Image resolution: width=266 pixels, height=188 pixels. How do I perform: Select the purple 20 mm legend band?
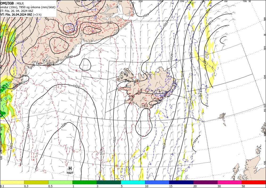point(205,182)
